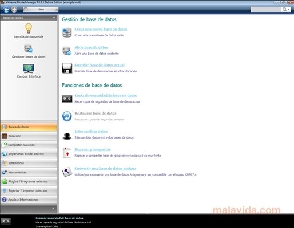Viewport: 294px width, 228px height.
Task: Collapse the Bases de datos panel header
Action: pyautogui.click(x=54, y=18)
